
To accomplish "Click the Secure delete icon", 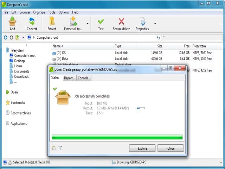I will 121,22.
